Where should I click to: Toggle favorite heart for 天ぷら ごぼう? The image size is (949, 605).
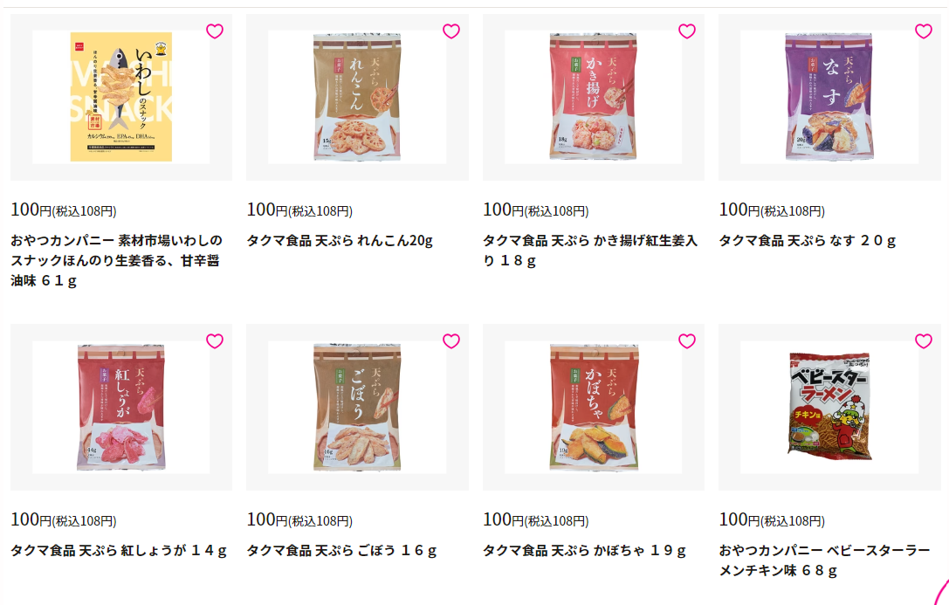coord(450,341)
